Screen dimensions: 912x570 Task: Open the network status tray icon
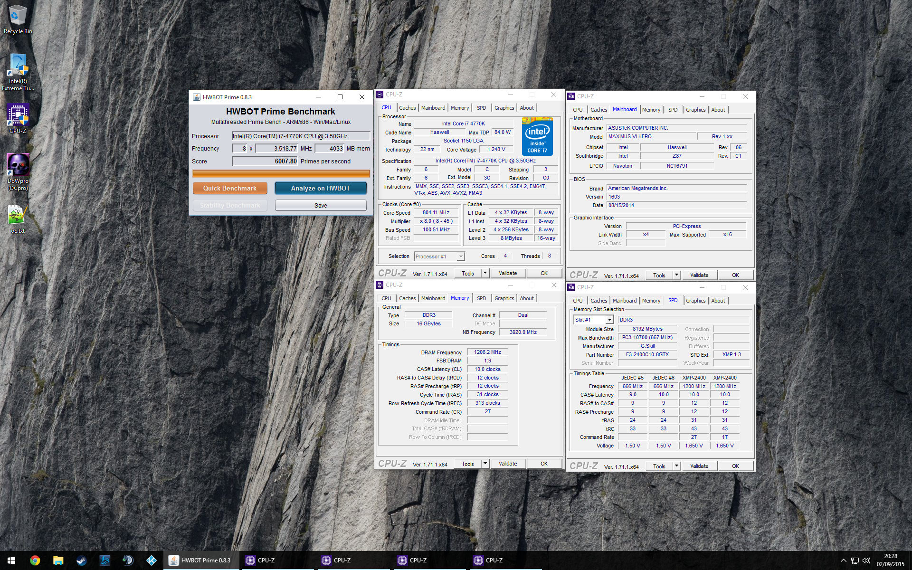point(855,560)
